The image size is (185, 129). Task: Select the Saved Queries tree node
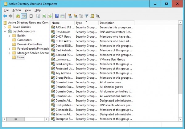pos(22,27)
